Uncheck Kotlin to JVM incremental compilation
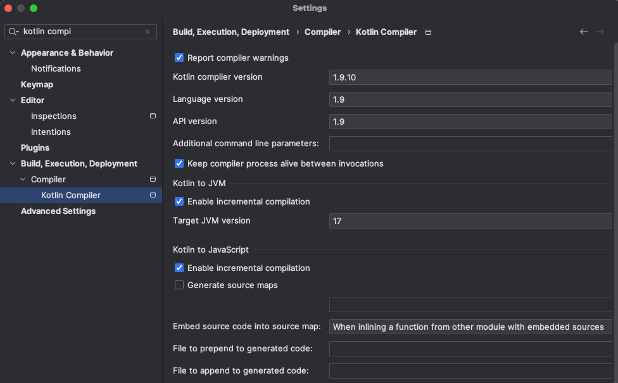 [x=179, y=201]
